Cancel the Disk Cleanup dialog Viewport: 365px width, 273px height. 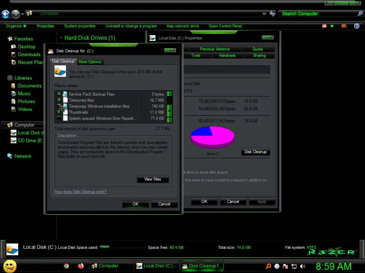pos(164,204)
